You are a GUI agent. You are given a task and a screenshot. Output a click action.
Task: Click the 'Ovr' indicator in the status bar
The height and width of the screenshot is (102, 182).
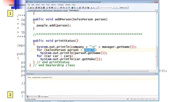(x=138, y=99)
